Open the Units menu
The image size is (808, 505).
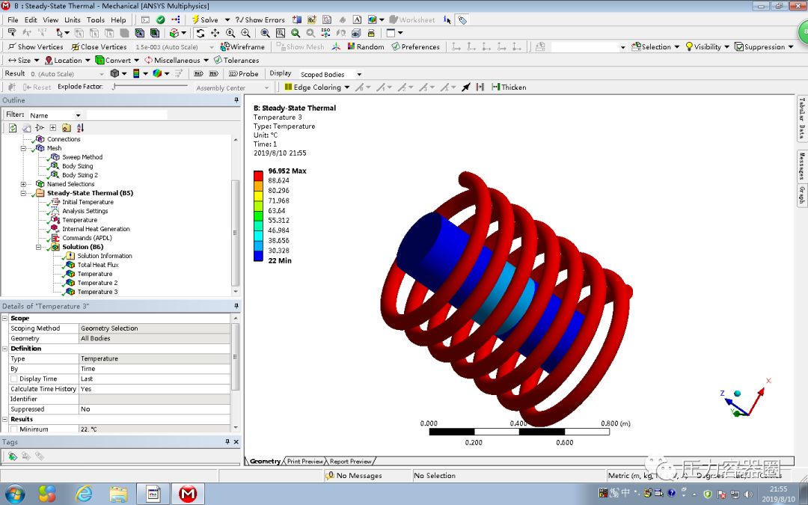point(73,19)
